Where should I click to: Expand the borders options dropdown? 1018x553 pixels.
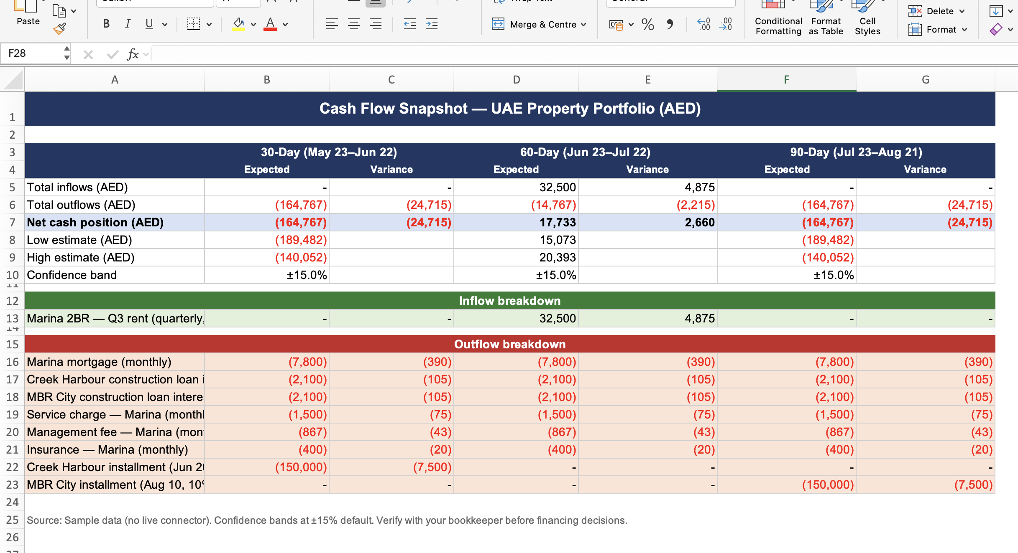coord(209,25)
